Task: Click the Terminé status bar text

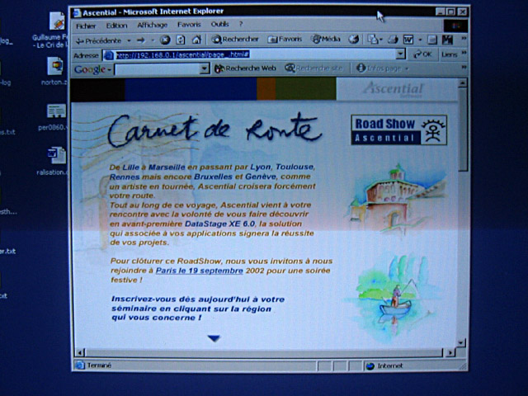Action: coord(99,365)
